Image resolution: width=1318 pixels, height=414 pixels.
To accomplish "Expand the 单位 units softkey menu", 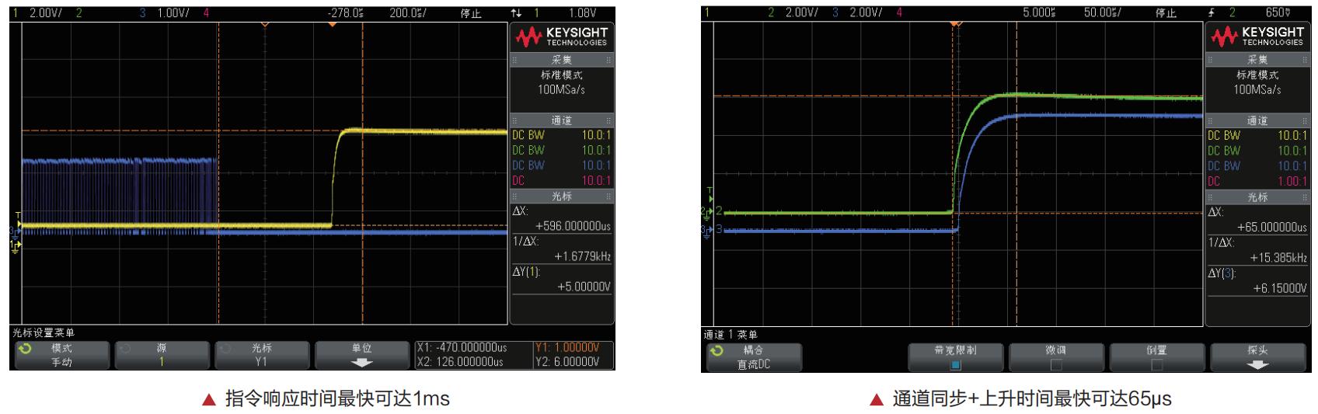I will [x=362, y=355].
